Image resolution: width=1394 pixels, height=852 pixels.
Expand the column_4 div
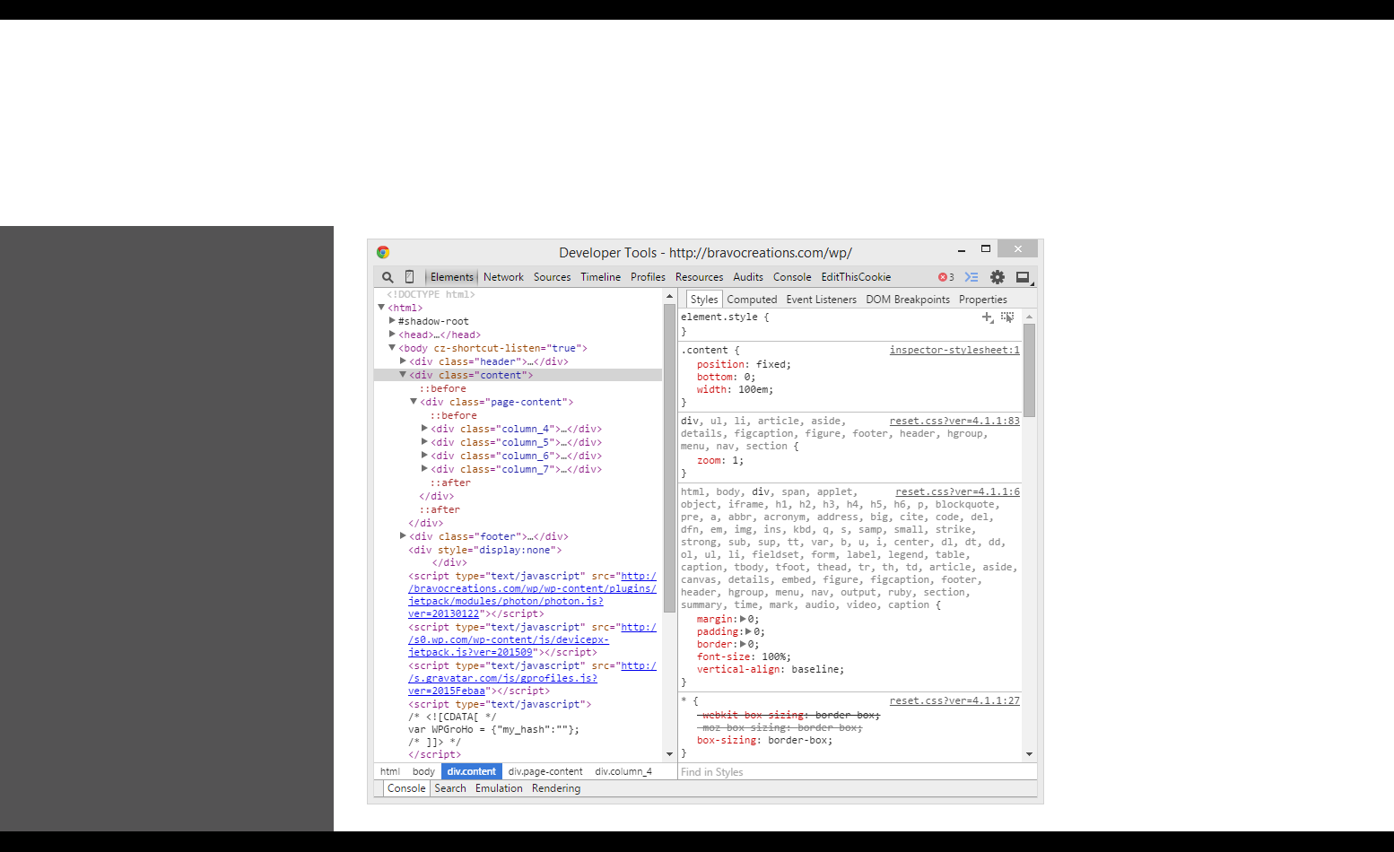pos(424,429)
